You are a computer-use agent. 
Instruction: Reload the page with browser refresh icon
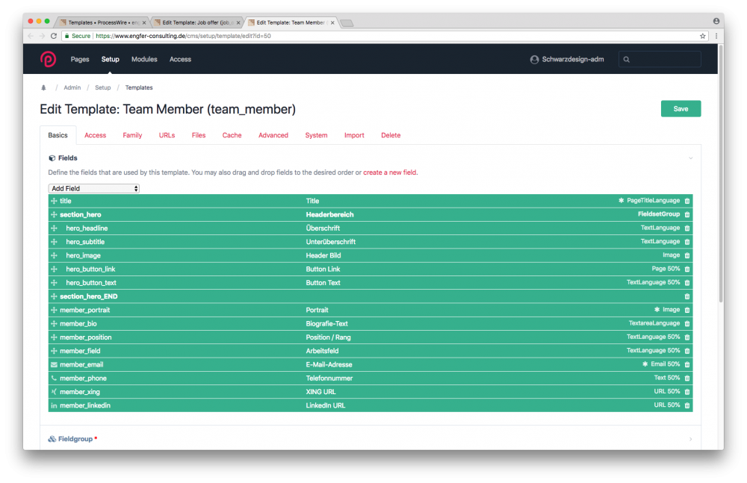(54, 36)
